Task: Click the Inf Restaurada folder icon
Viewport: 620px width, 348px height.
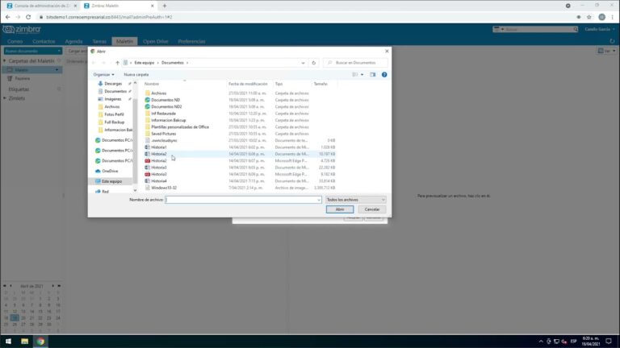Action: [147, 114]
